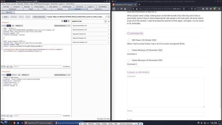Click the Send button in Repeater

point(6,17)
